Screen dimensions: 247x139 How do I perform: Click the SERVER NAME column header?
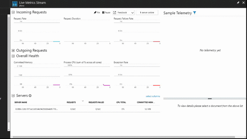click(x=20, y=102)
